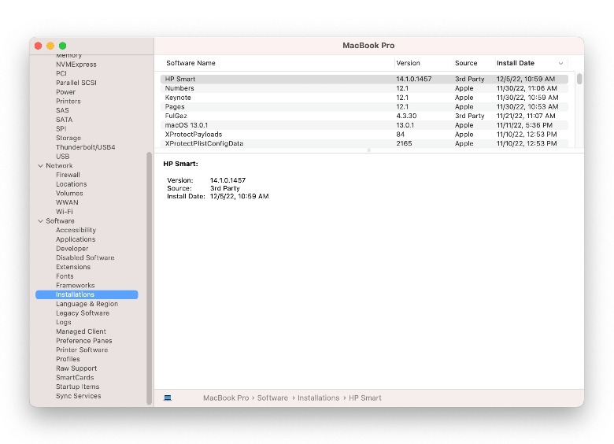The width and height of the screenshot is (614, 444).
Task: Click Software in path bar
Action: [272, 398]
